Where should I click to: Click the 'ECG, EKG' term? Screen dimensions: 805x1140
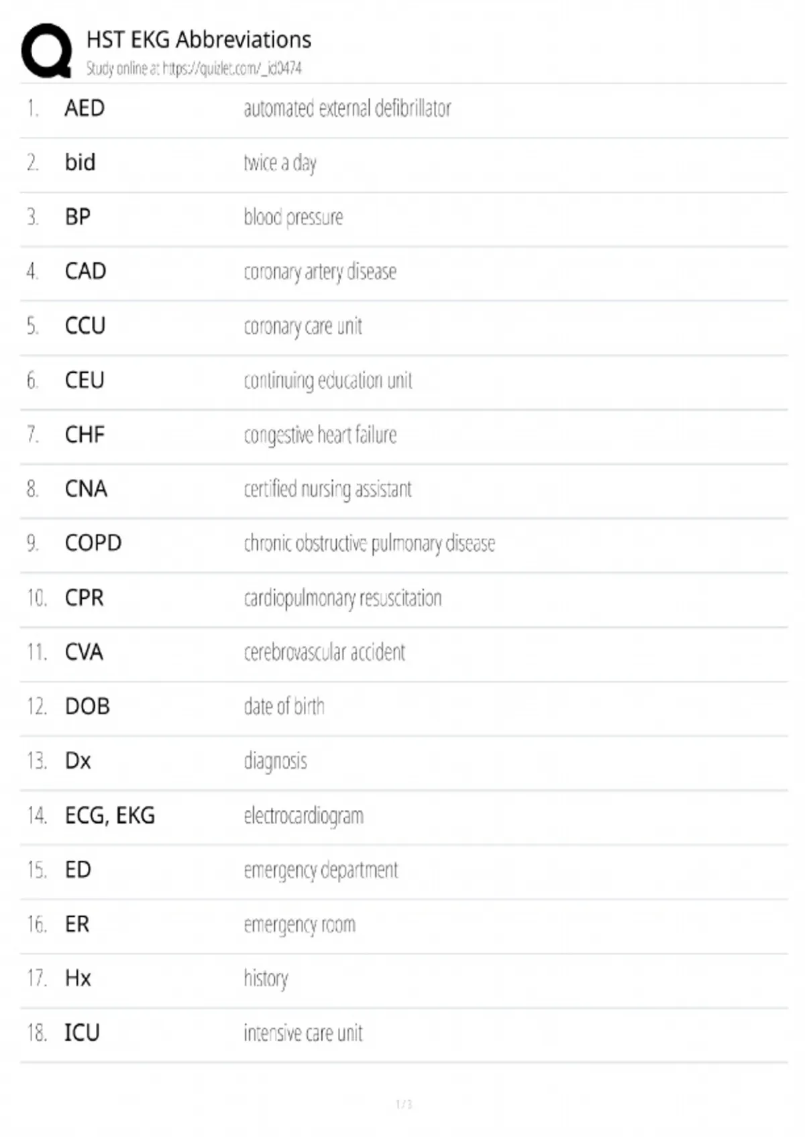tap(110, 815)
